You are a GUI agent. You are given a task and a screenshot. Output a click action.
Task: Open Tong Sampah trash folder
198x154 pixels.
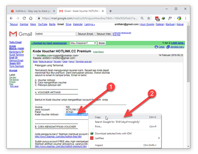pos(16,66)
